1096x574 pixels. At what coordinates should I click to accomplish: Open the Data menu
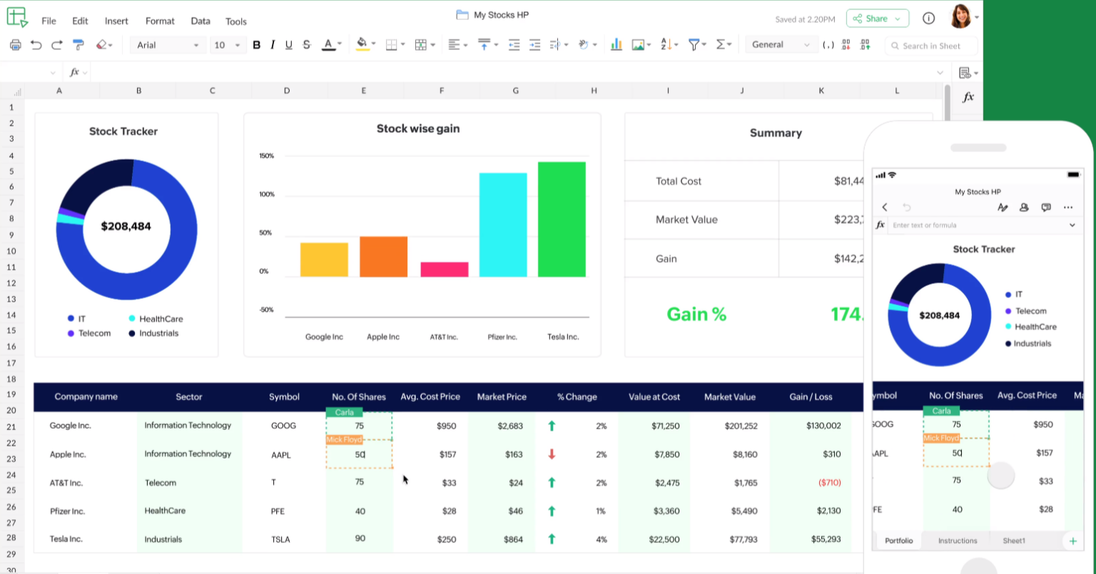tap(200, 21)
